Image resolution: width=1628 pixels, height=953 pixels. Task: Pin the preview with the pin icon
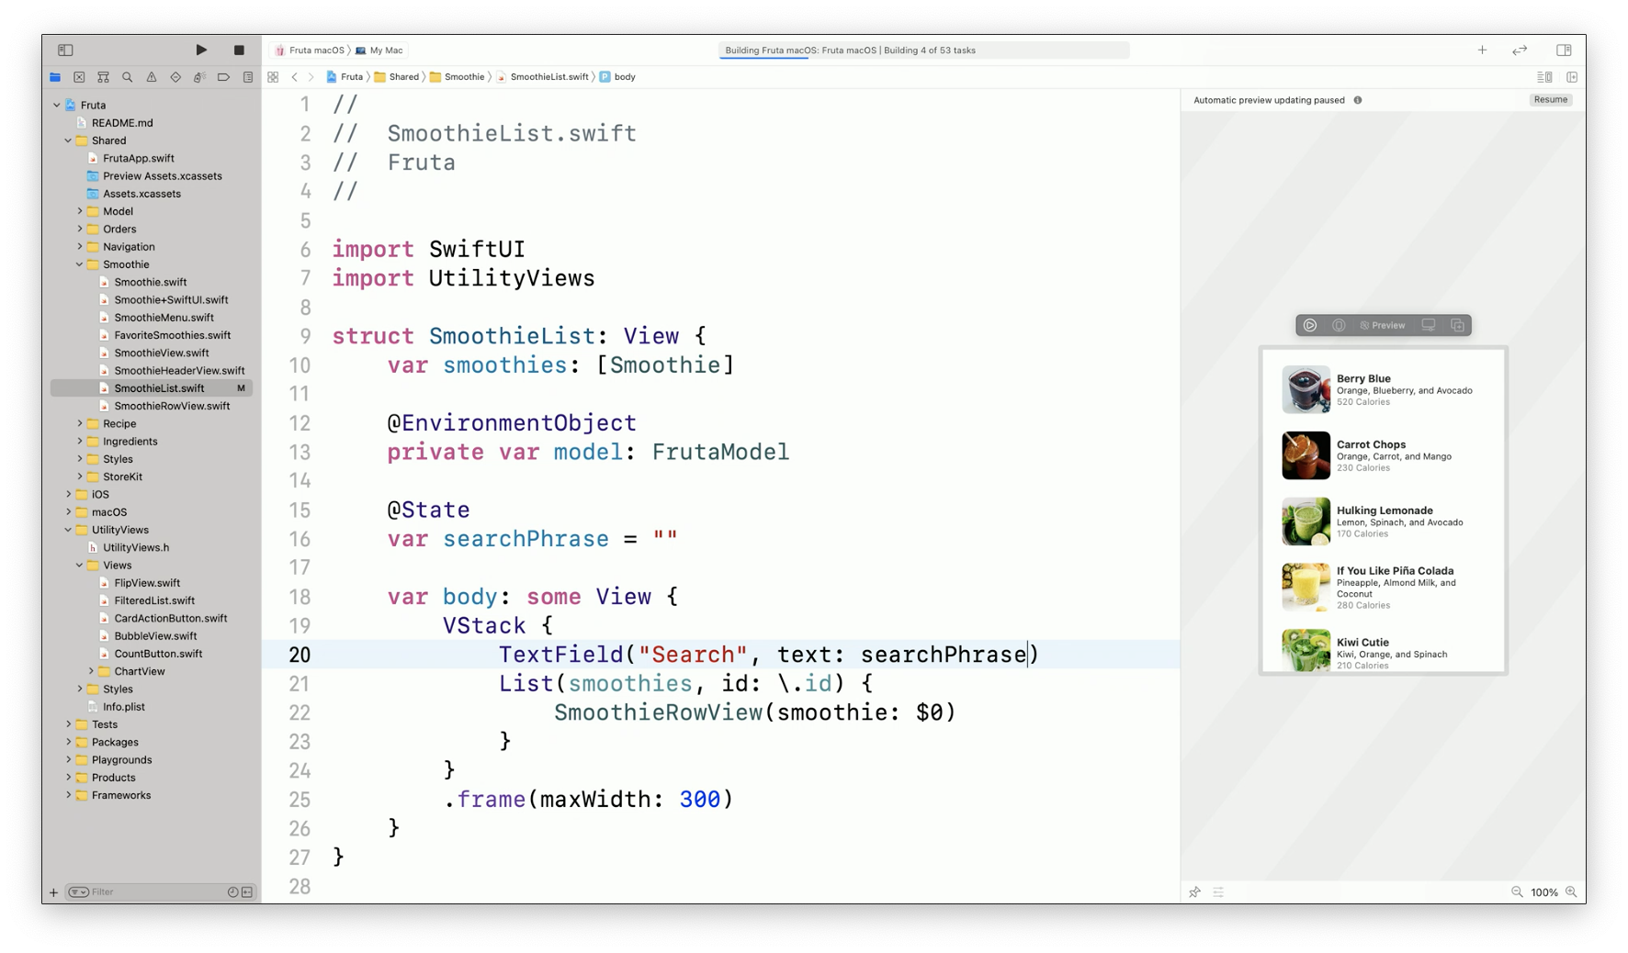1194,891
